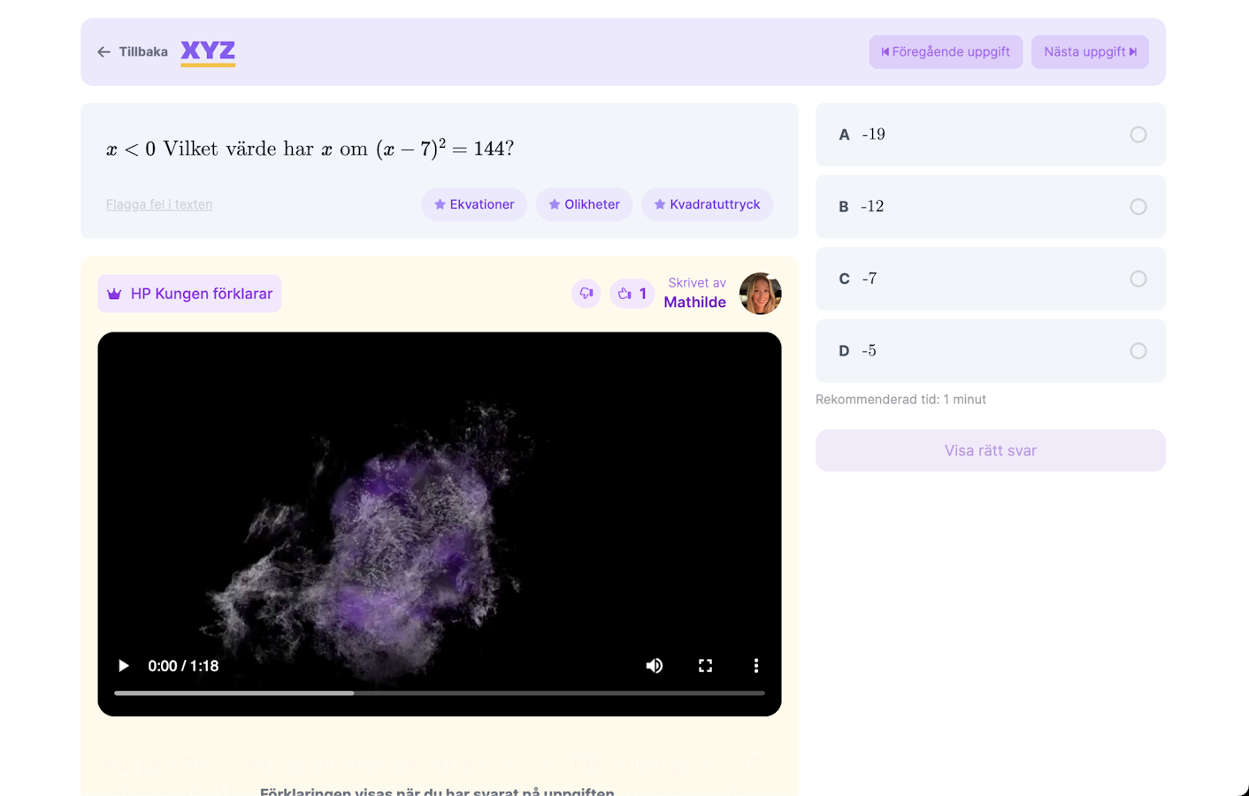This screenshot has height=796, width=1249.
Task: Go to Föregående uppgift
Action: click(946, 52)
